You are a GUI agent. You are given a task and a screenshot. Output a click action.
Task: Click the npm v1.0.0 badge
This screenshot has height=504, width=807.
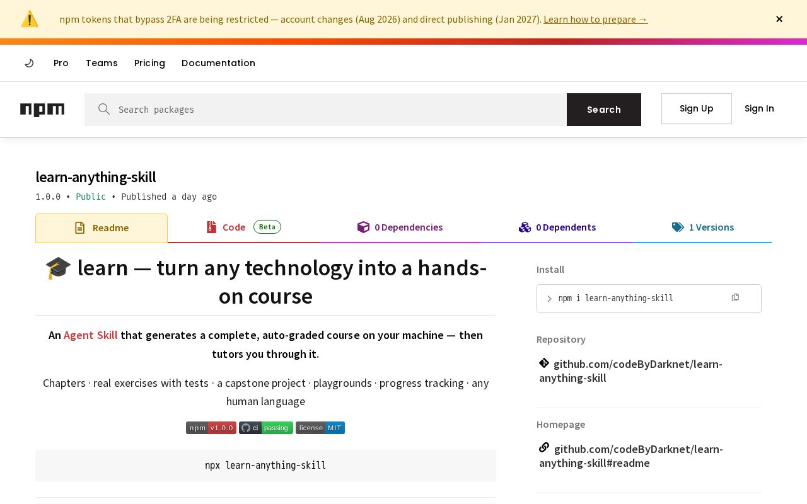tap(211, 428)
